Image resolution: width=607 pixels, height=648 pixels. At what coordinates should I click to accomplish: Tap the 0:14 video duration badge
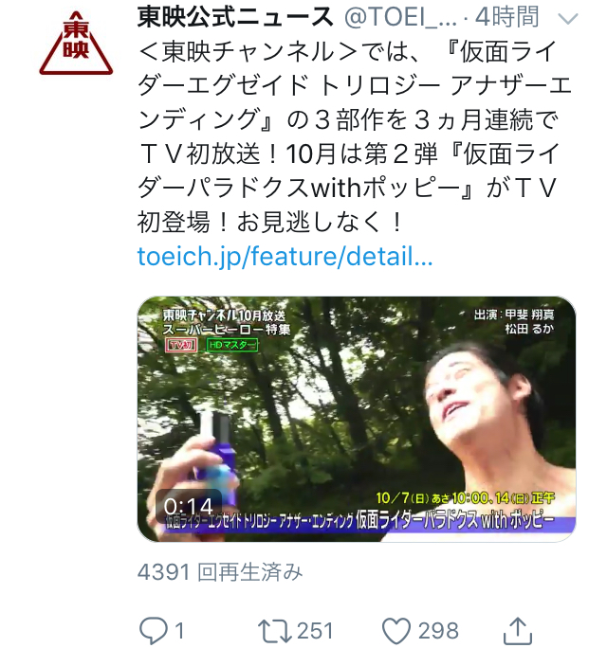point(189,506)
